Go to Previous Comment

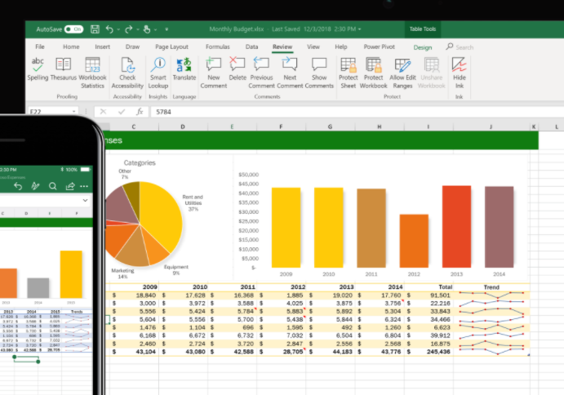tap(261, 73)
